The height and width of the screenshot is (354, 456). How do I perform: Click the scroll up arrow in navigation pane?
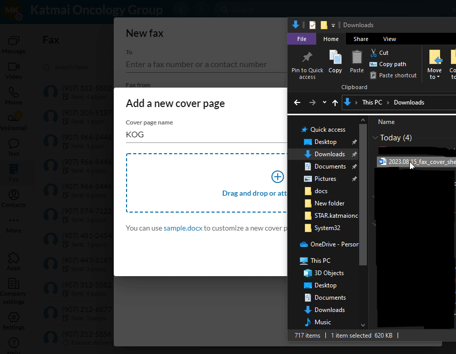point(363,120)
